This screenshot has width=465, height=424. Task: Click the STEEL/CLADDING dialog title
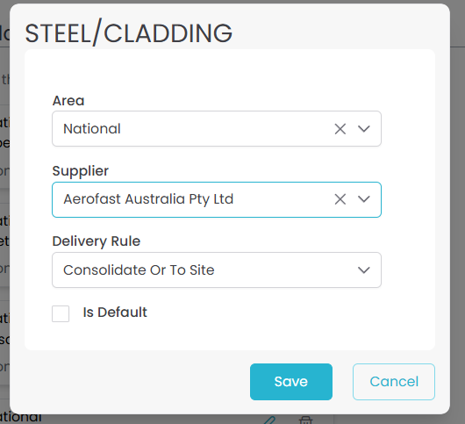128,32
